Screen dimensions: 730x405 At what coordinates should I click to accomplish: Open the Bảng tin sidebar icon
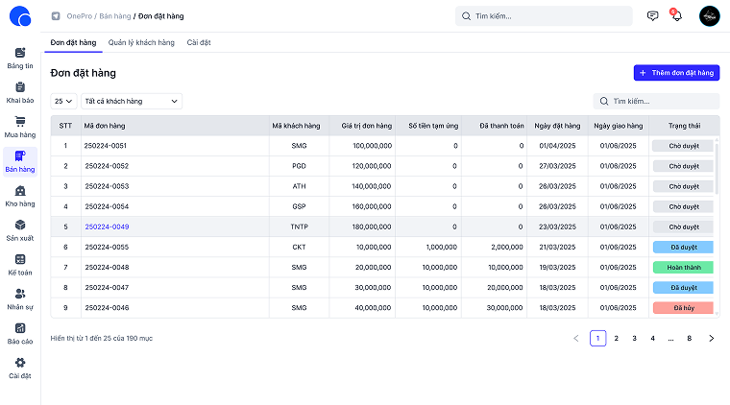click(20, 53)
